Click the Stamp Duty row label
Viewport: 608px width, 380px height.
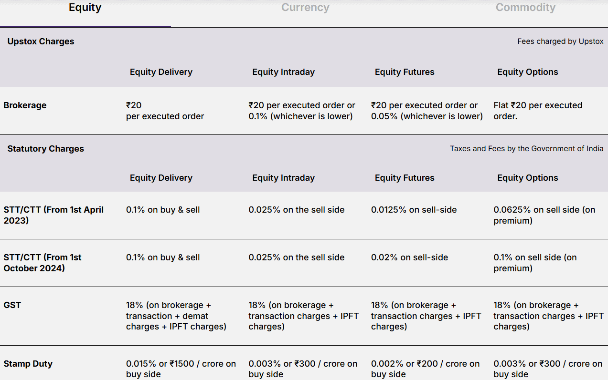pos(28,363)
